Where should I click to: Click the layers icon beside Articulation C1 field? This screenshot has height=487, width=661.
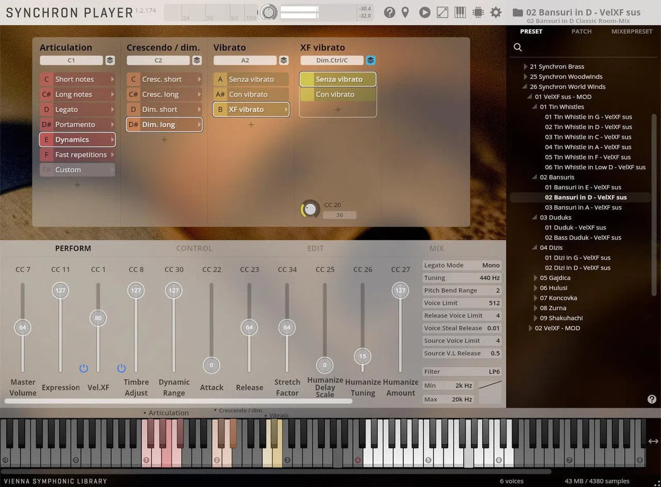tap(110, 61)
